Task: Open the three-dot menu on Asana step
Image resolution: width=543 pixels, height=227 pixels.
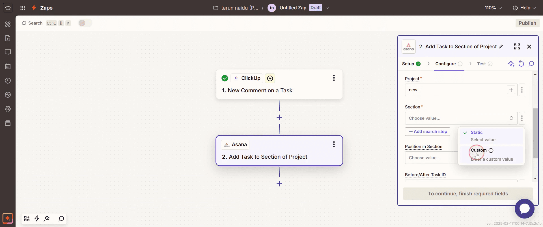Action: coord(334,144)
